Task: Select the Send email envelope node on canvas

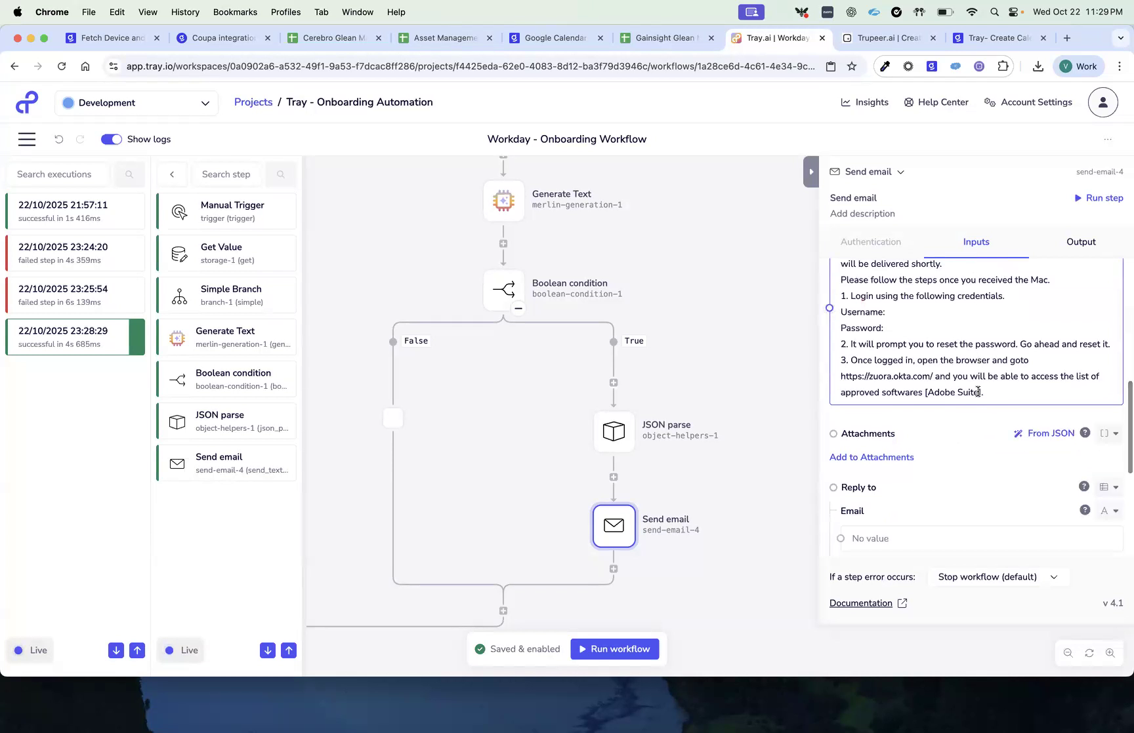Action: pyautogui.click(x=614, y=526)
